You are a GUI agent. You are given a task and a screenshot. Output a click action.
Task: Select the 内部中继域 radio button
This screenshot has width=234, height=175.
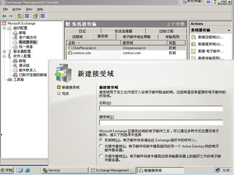[x=101, y=146]
